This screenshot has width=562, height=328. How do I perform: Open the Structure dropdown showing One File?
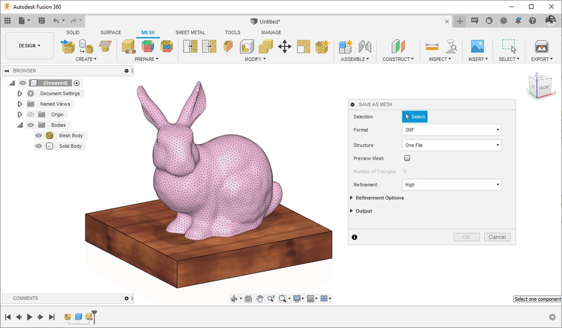(452, 145)
